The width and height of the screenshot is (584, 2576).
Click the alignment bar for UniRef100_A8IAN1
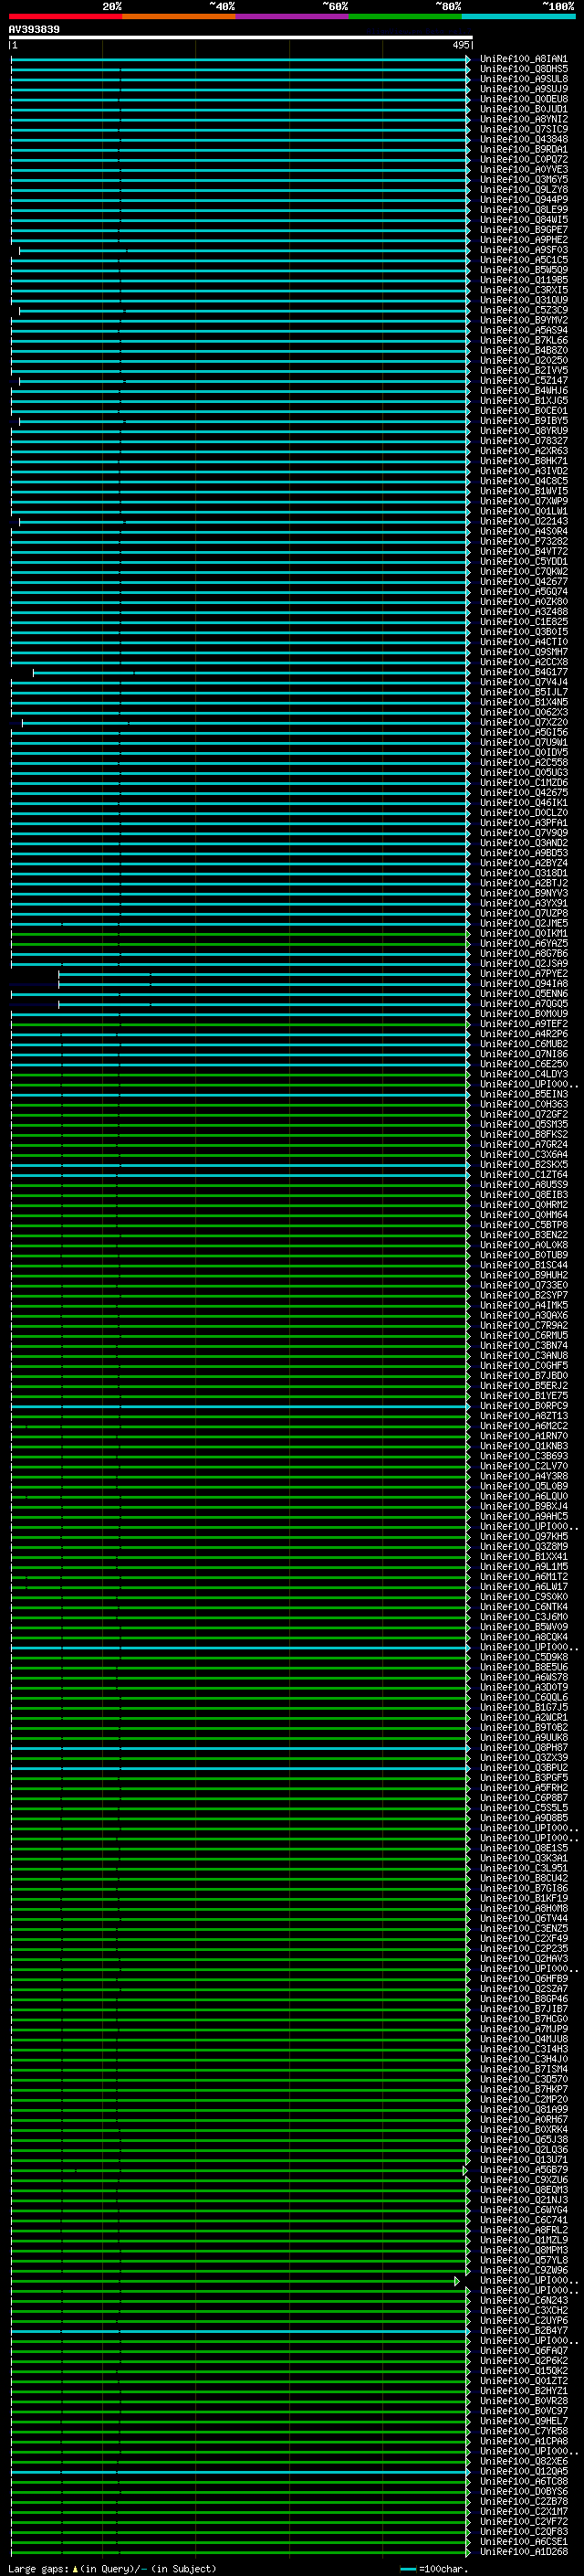240,59
